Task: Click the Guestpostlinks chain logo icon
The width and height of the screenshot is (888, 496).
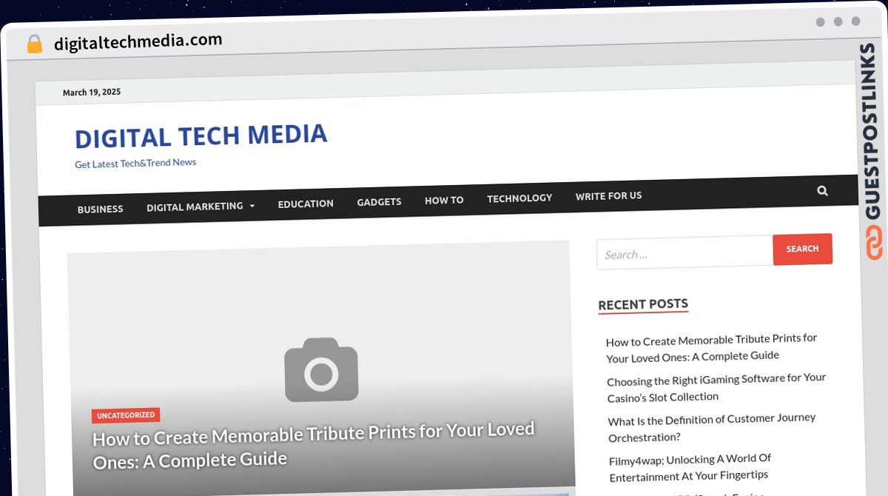Action: 875,243
